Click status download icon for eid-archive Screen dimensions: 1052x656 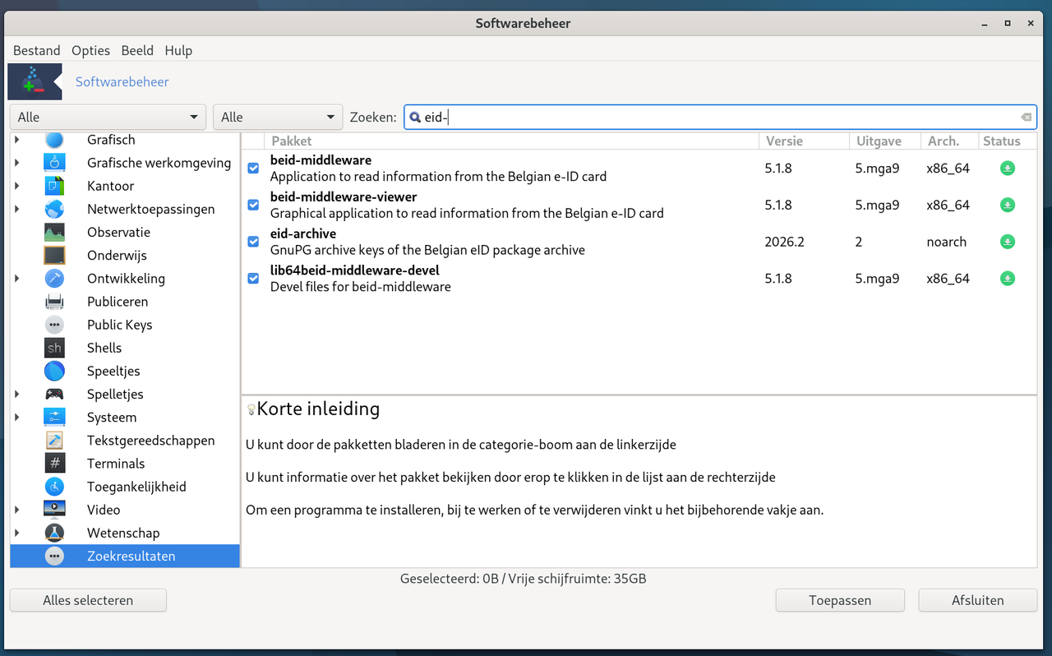point(1007,242)
